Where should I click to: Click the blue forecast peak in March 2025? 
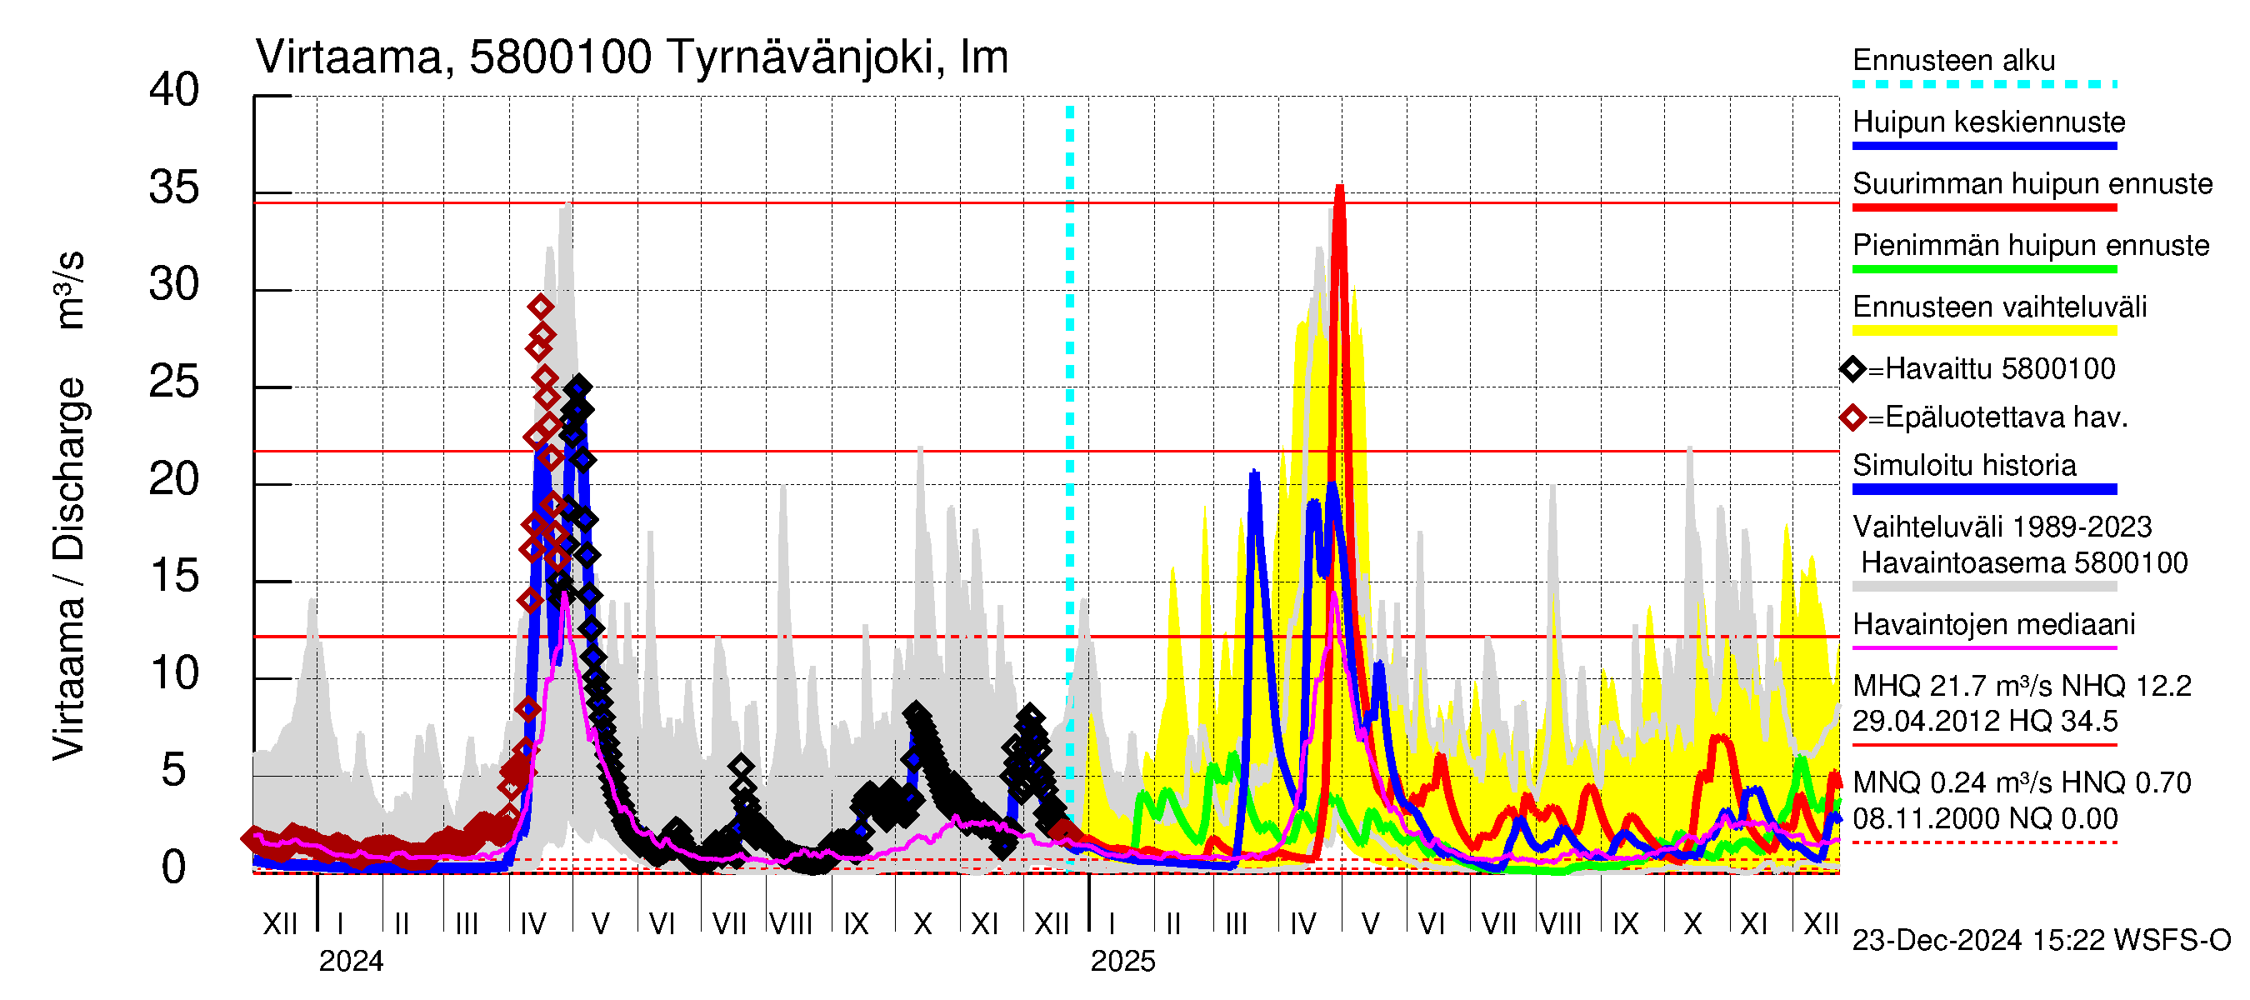(1254, 475)
